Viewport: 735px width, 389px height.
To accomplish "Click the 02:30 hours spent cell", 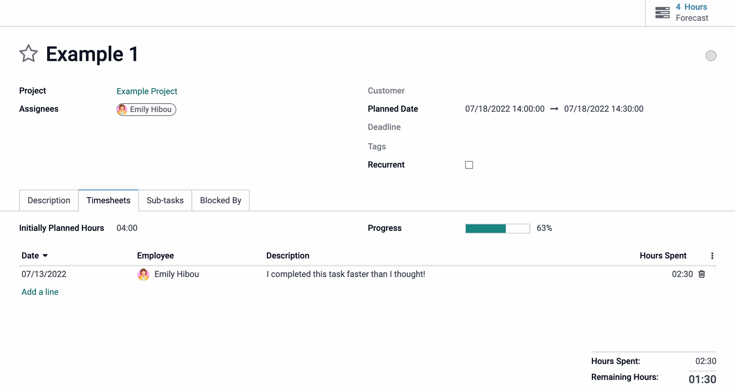I will coord(682,274).
